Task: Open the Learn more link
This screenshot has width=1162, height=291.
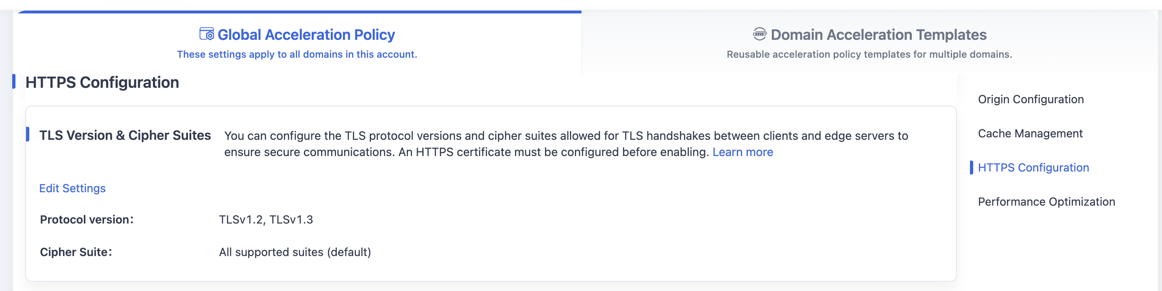Action: (x=743, y=152)
